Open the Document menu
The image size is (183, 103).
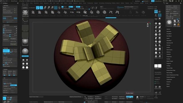click(x=36, y=3)
